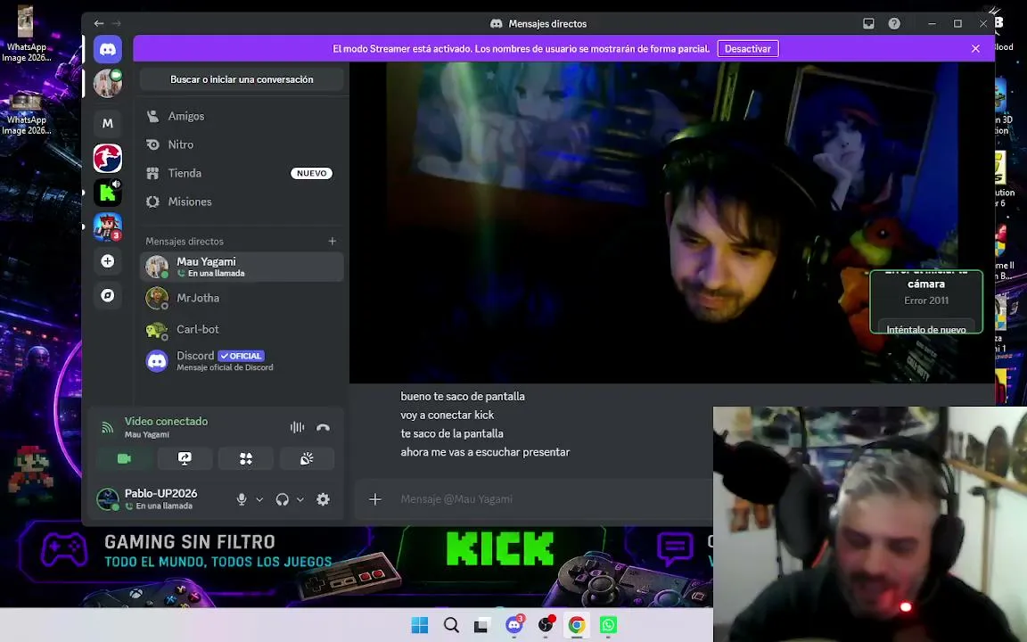The image size is (1027, 642).
Task: Dismiss the Streamer mode banner
Action: click(x=975, y=48)
